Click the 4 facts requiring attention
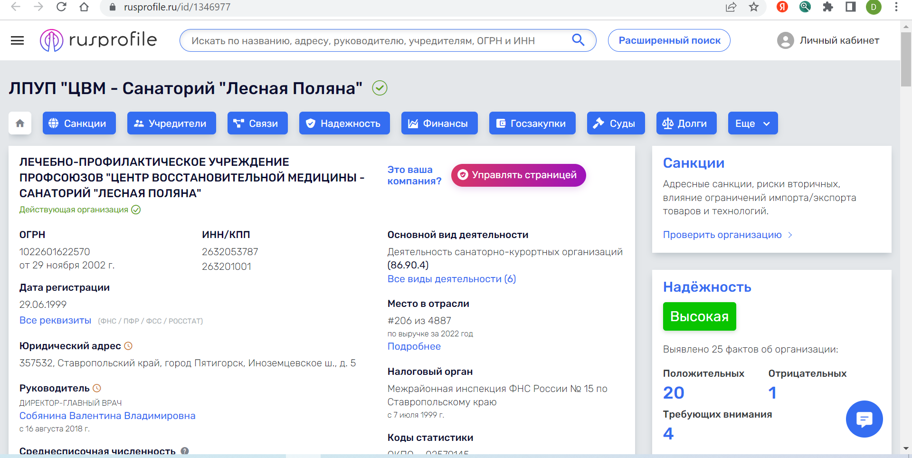The height and width of the screenshot is (458, 912). [x=668, y=434]
